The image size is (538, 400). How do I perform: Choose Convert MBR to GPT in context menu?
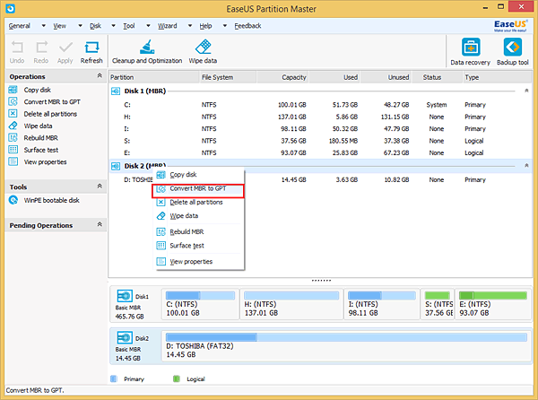pyautogui.click(x=197, y=188)
